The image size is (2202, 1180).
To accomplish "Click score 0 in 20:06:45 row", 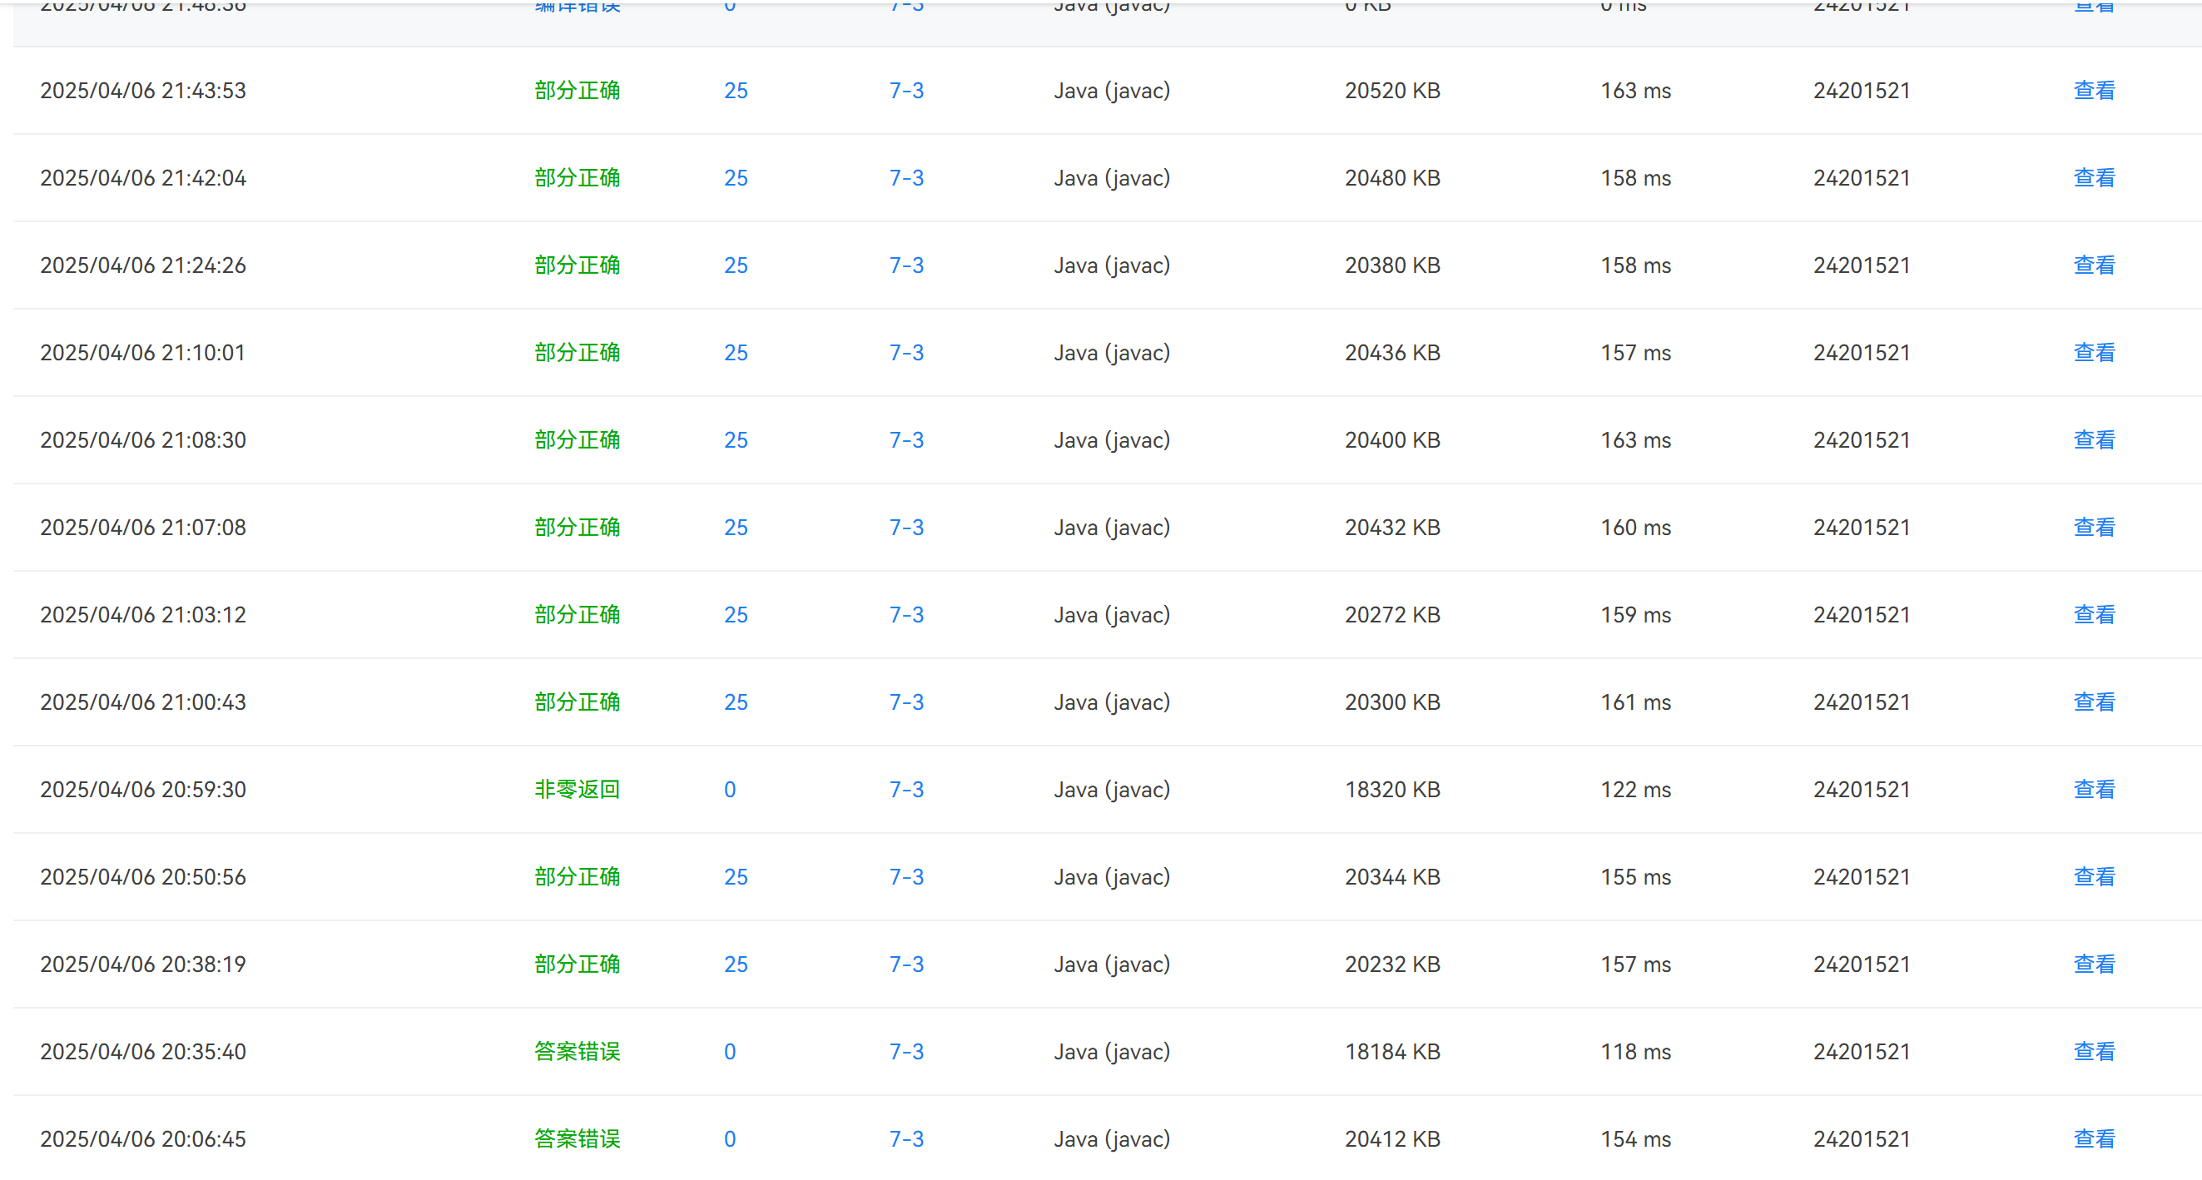I will click(x=729, y=1139).
